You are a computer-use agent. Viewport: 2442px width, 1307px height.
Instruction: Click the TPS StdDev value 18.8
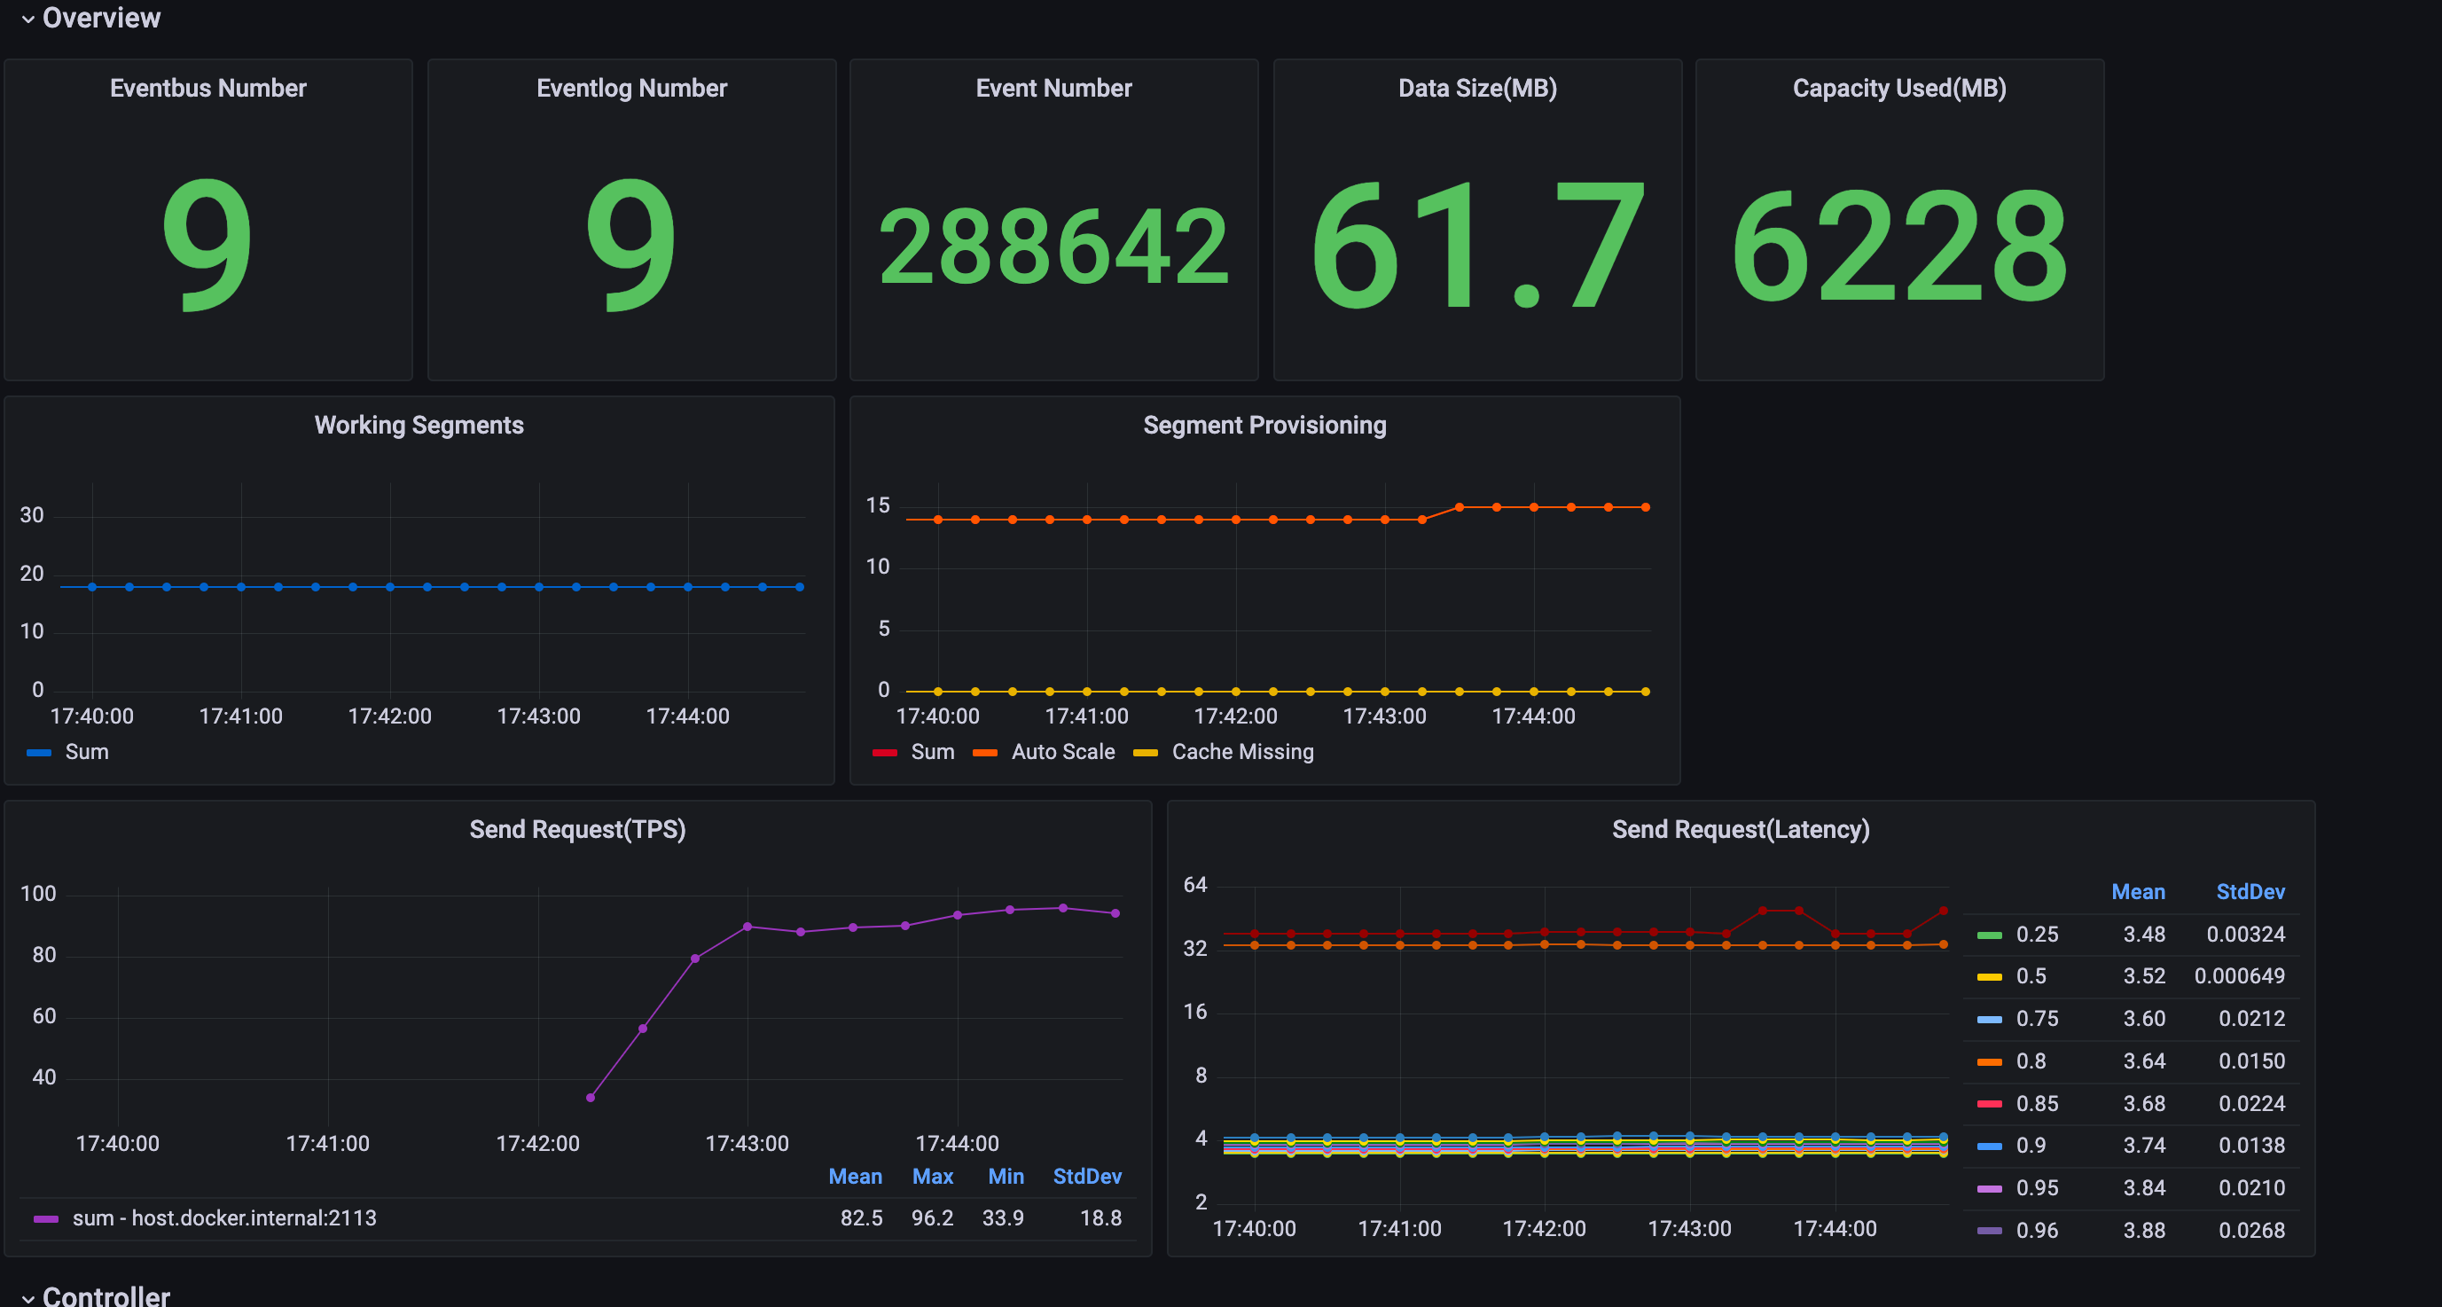(1100, 1218)
